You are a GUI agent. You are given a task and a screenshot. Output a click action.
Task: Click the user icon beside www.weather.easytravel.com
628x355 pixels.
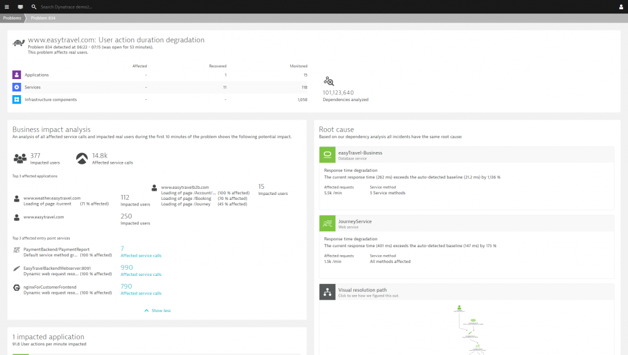tap(17, 199)
